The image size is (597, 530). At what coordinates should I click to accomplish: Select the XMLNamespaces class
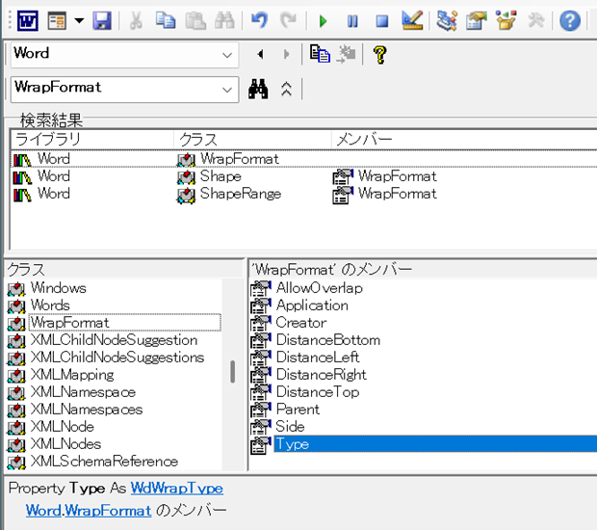click(87, 410)
